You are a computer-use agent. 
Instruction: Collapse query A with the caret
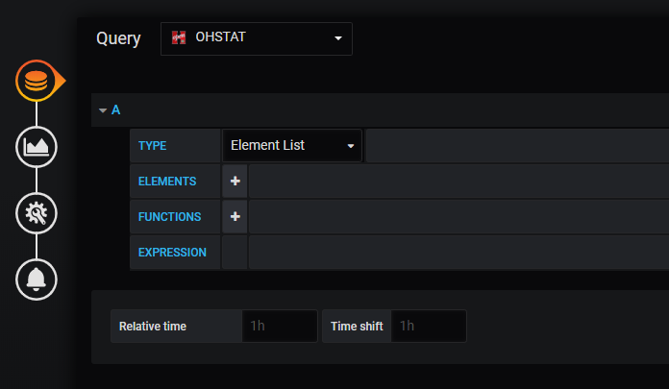pyautogui.click(x=103, y=110)
